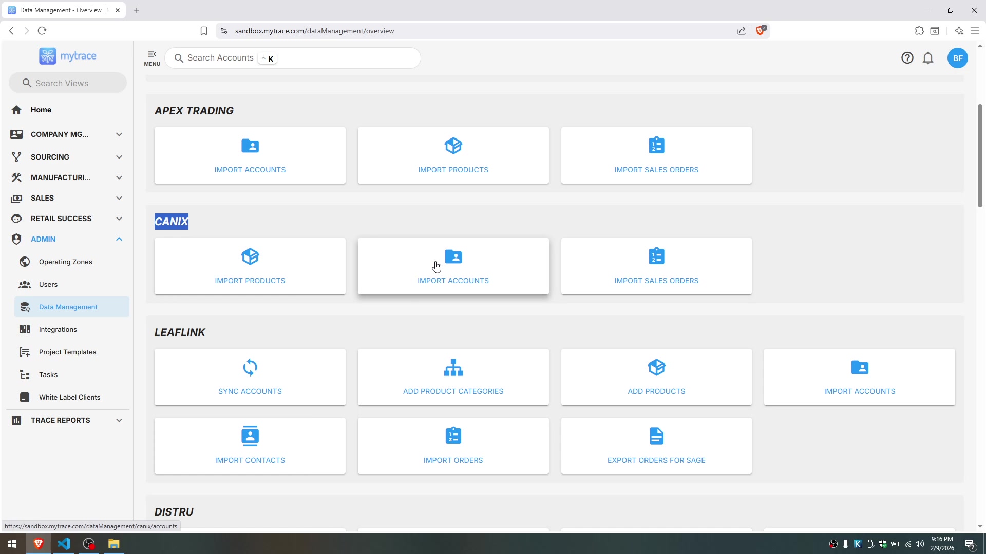
Task: Toggle the sidebar MENU button
Action: coord(151,58)
